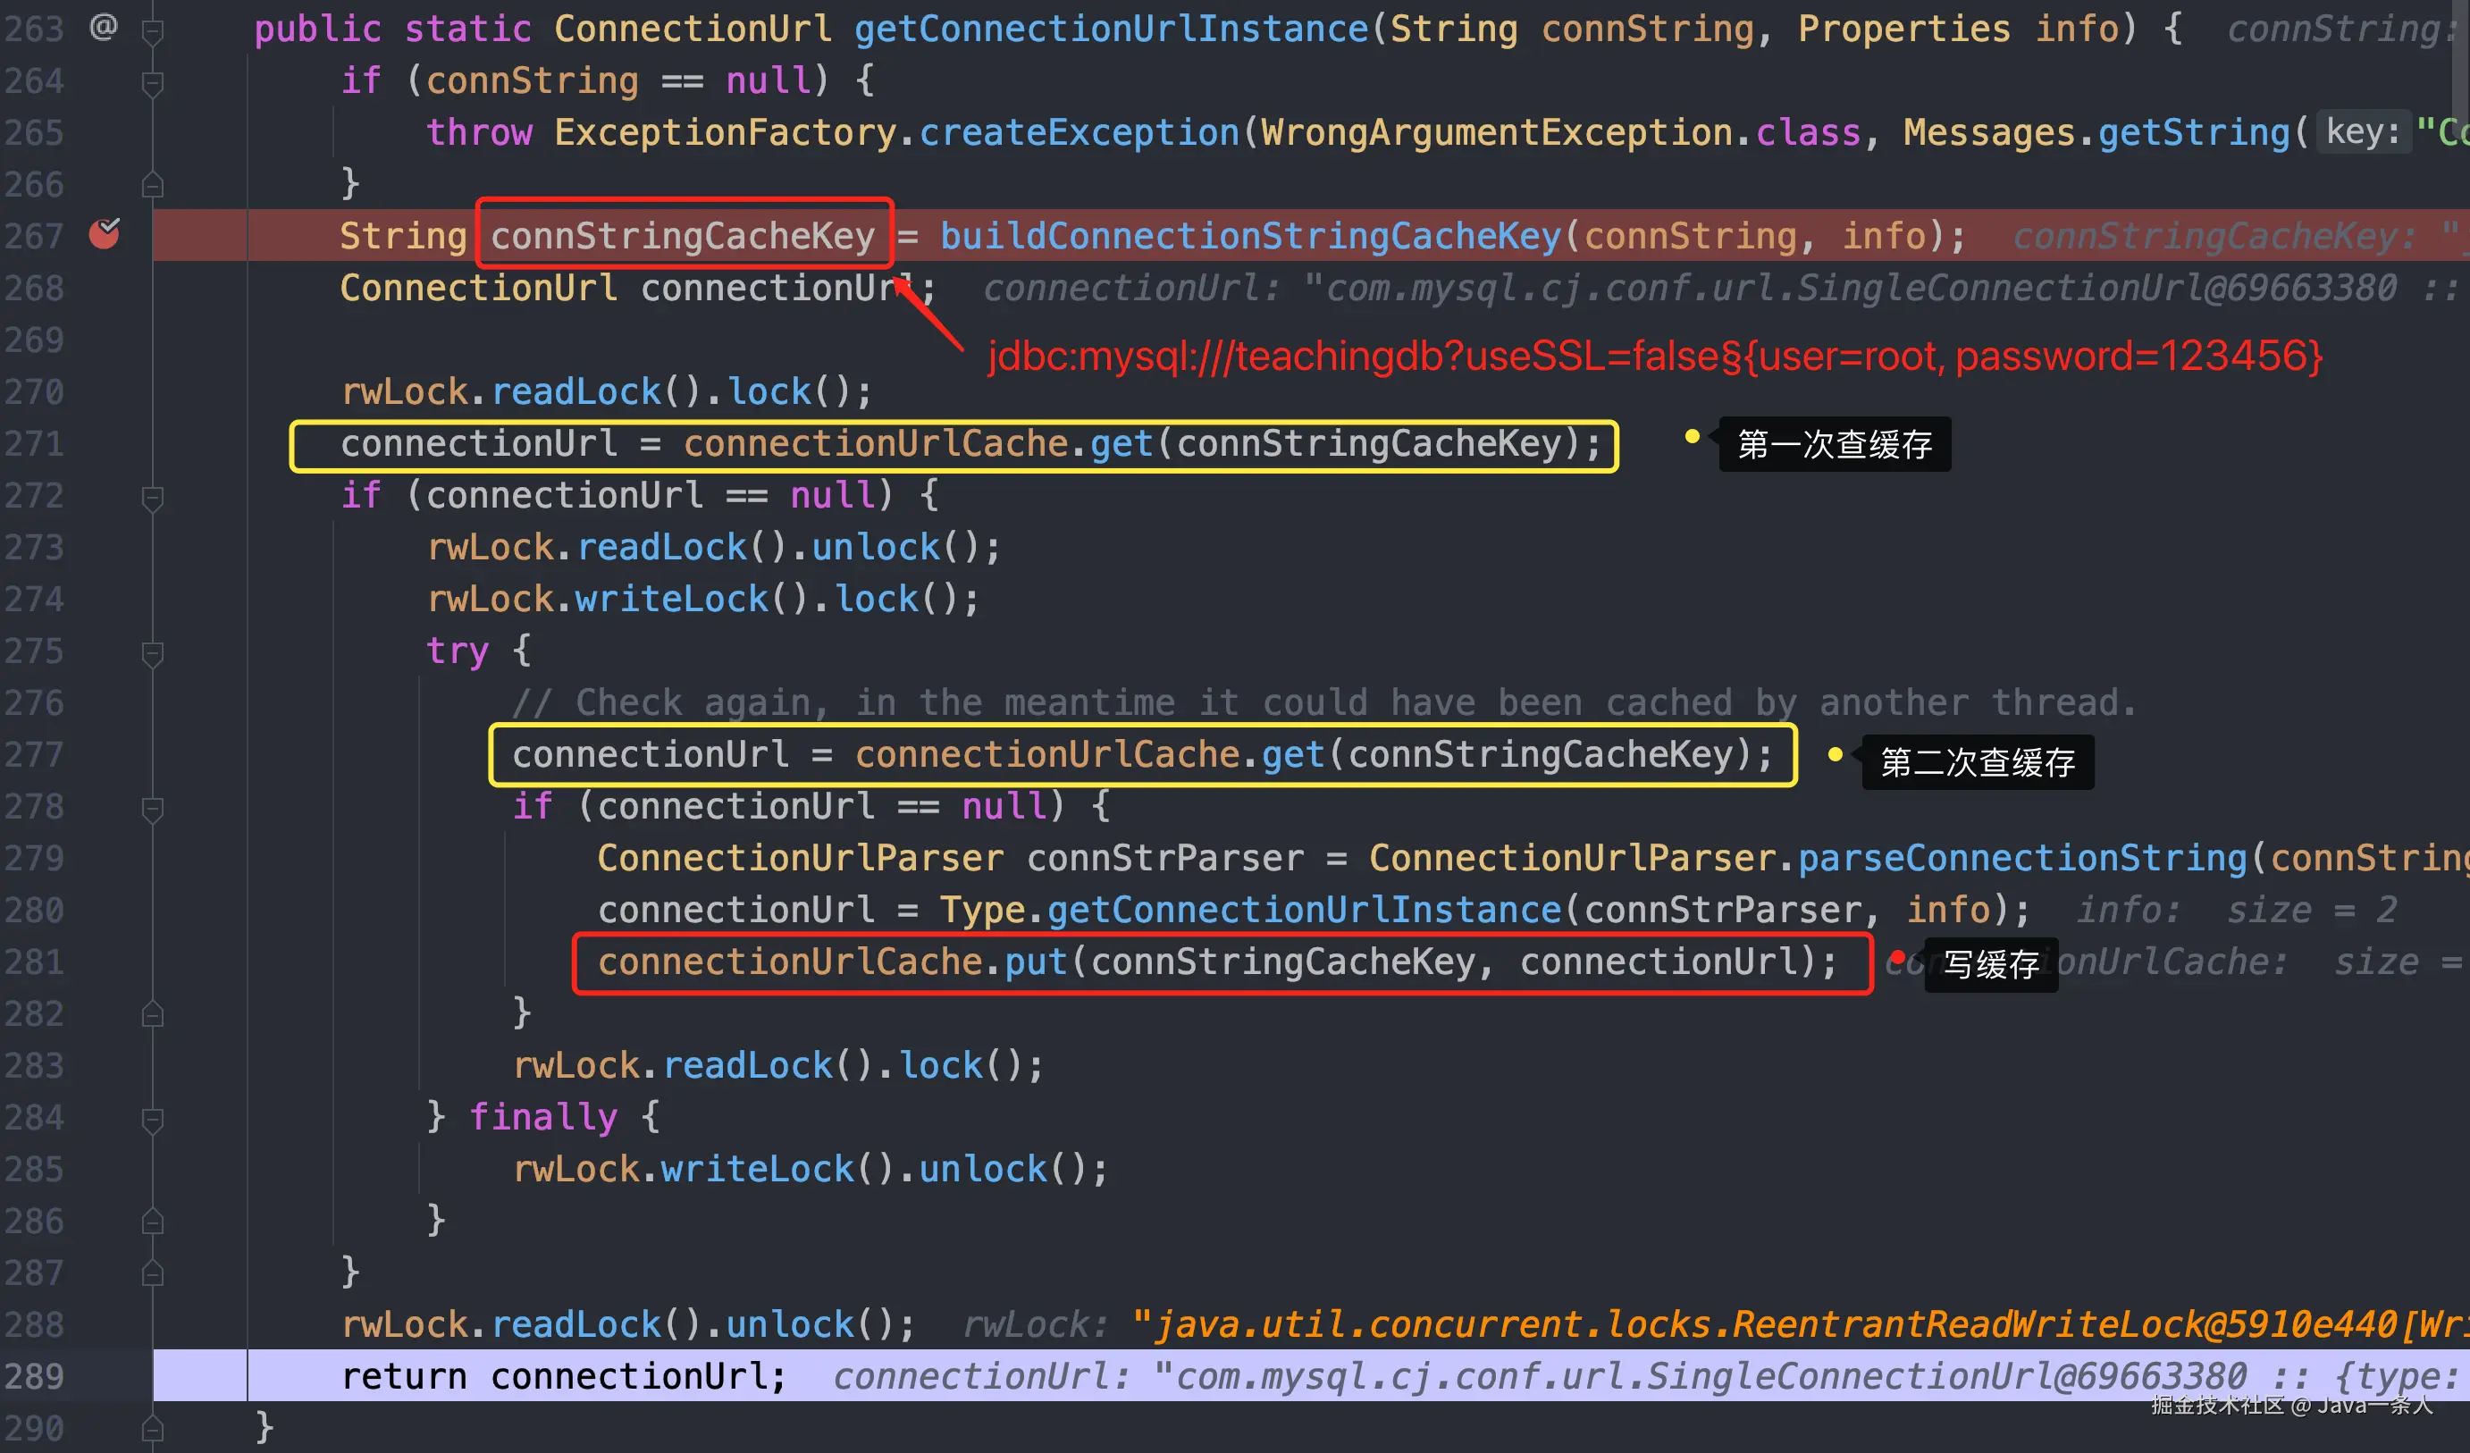Collapse the if block fold on line 264

pos(152,83)
